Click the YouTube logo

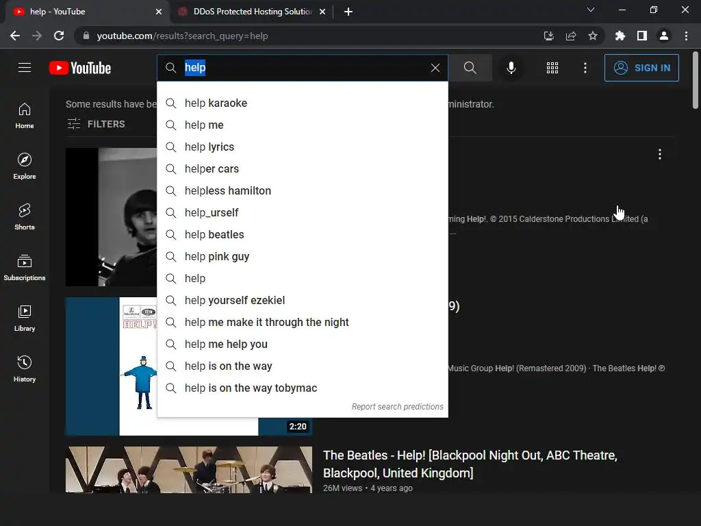[x=80, y=68]
